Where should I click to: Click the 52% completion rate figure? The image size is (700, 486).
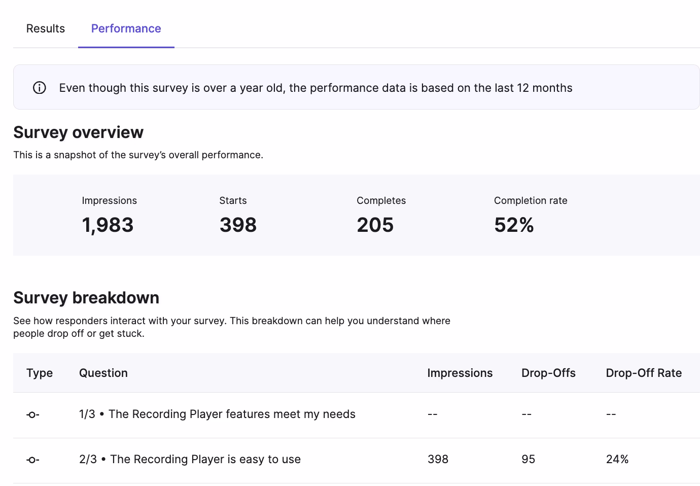pos(514,225)
